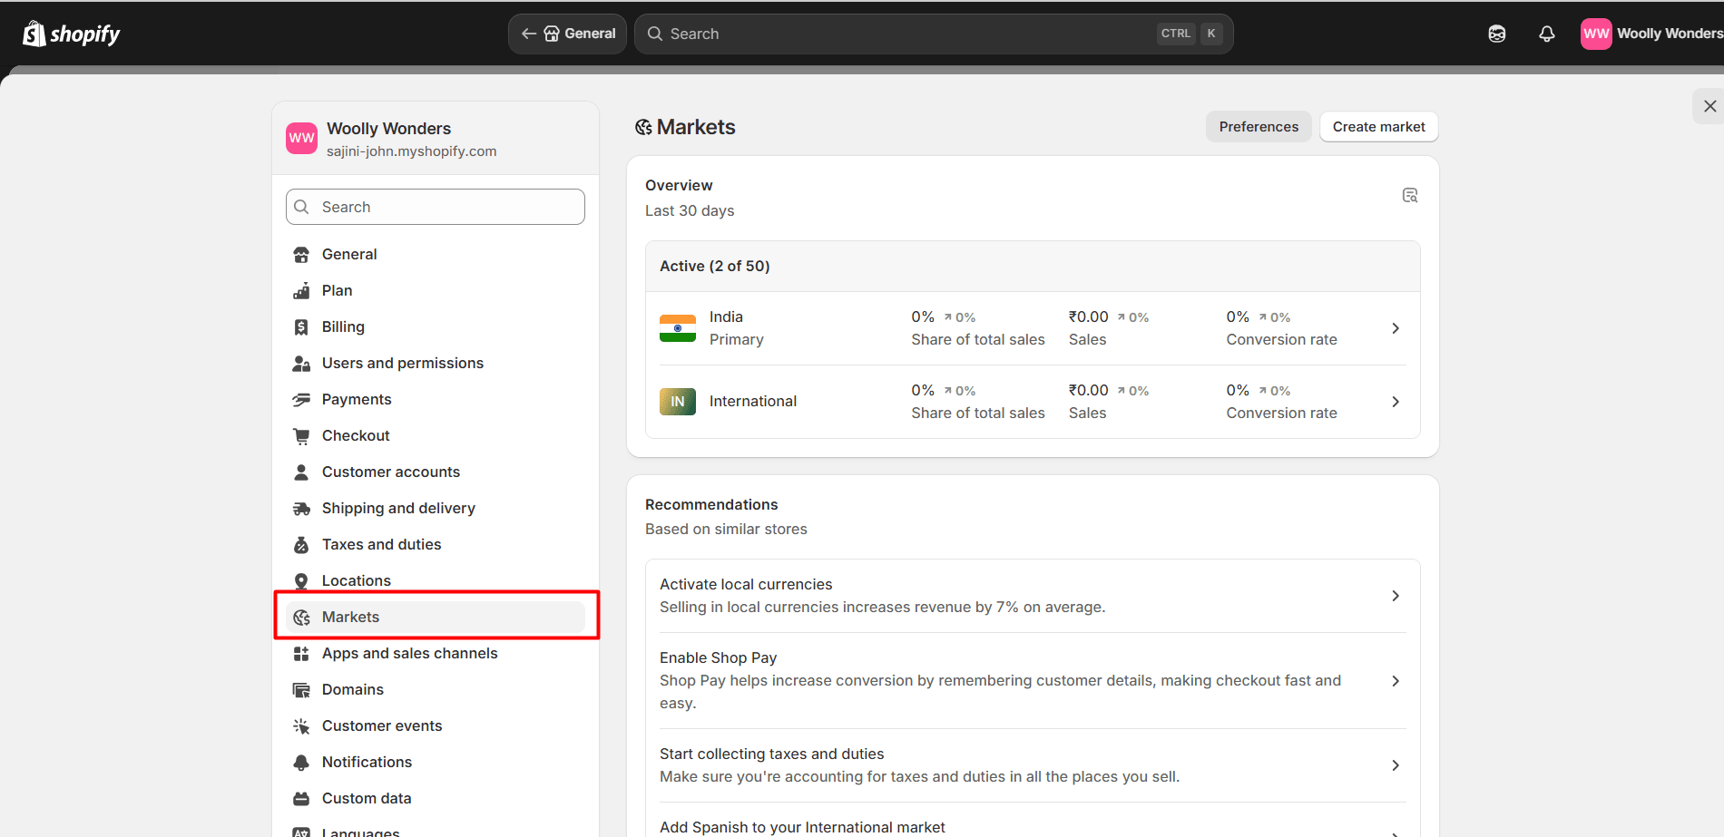Open the Woolly Wonders account menu
The height and width of the screenshot is (837, 1724).
tap(1651, 34)
